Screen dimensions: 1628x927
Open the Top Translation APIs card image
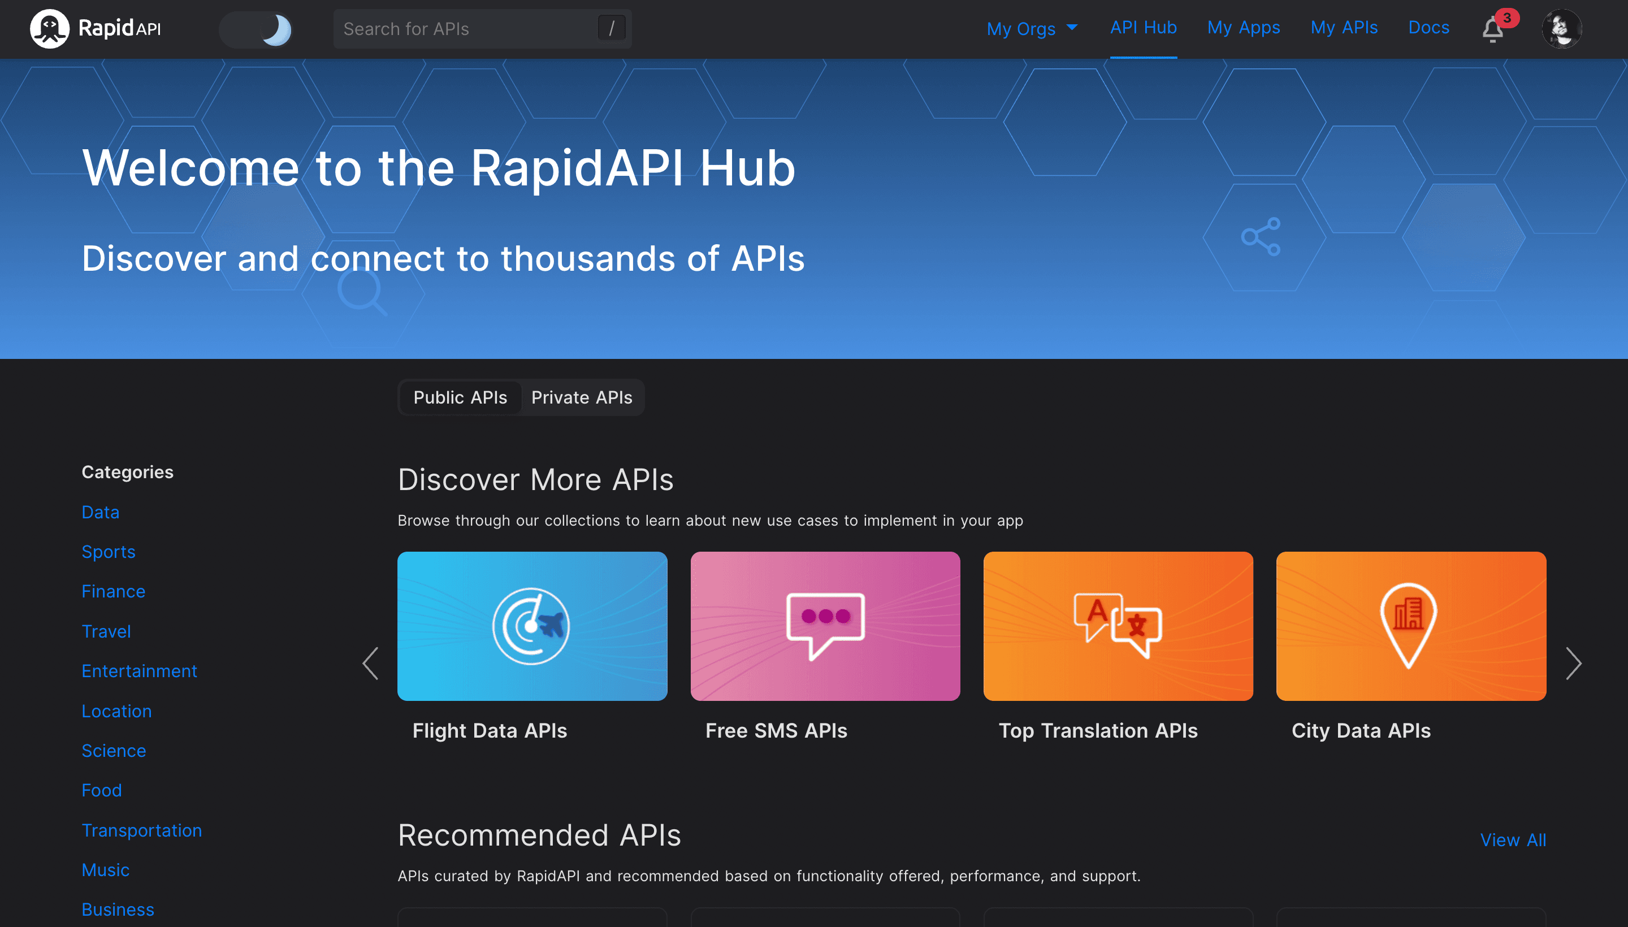click(x=1118, y=626)
